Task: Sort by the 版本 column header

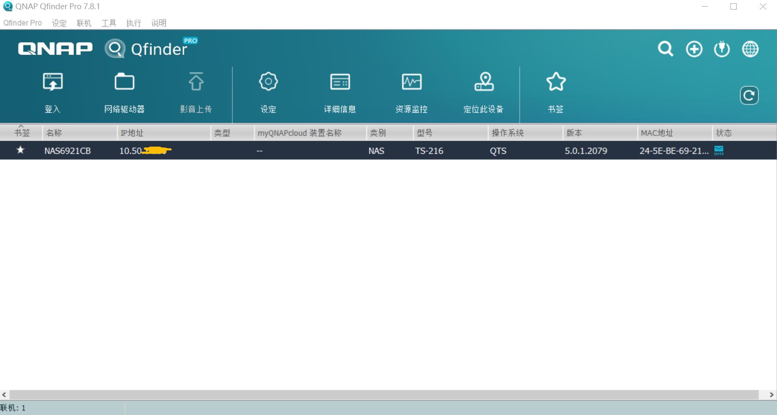Action: 600,133
